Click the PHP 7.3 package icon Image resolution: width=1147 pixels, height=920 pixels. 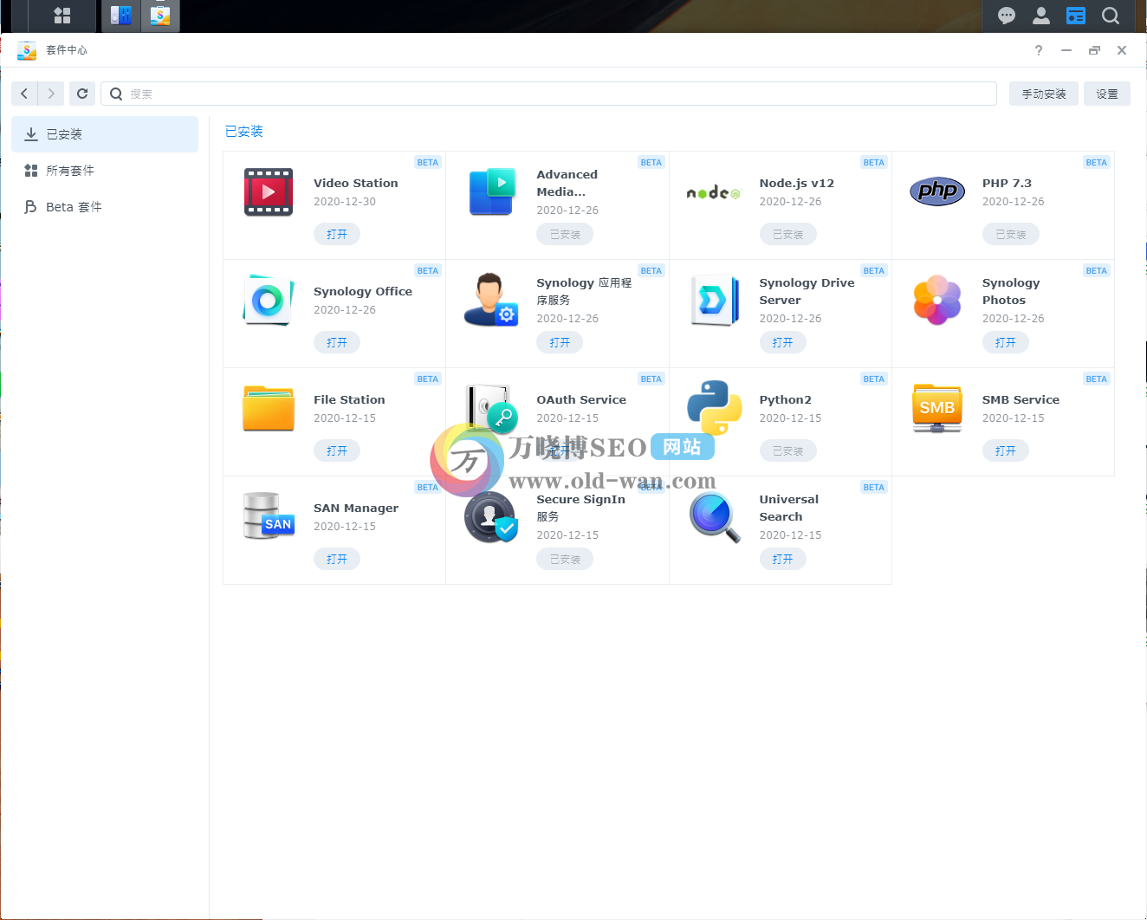tap(937, 191)
